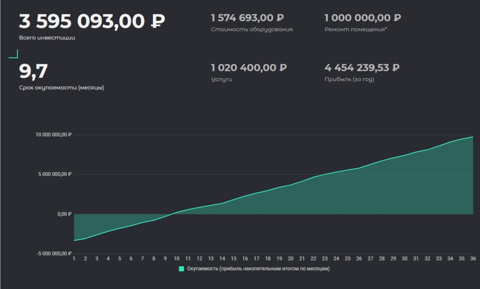Select the 4 454 239,53 ₽ yearly profit
The width and height of the screenshot is (480, 289).
point(362,68)
